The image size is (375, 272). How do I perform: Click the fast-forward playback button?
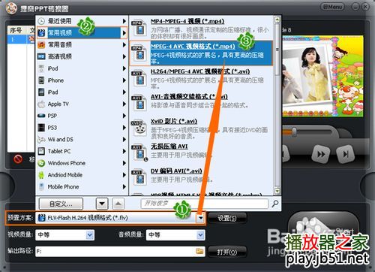321,154
